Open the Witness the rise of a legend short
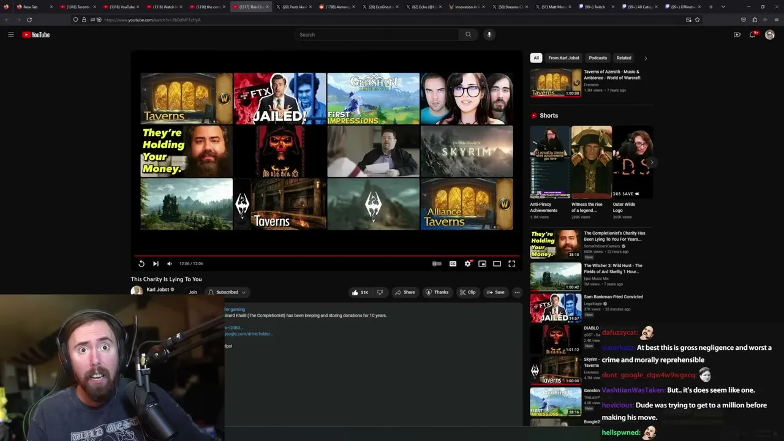The image size is (784, 441). [x=591, y=162]
